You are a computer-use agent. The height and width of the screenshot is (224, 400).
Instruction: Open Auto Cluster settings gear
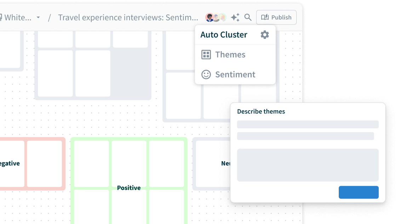point(265,35)
